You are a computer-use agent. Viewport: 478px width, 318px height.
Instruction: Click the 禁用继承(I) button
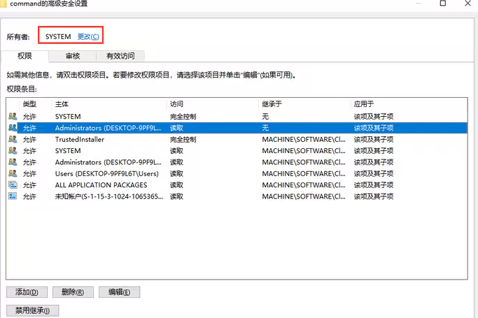click(32, 310)
